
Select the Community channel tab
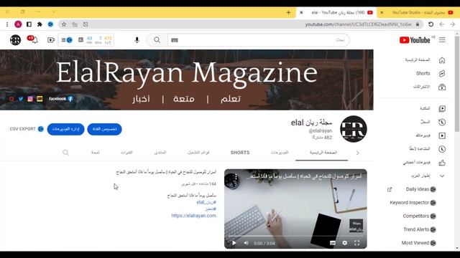point(160,153)
